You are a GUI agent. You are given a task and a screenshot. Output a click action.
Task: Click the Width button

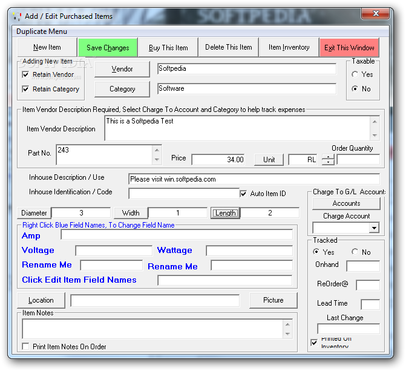[x=131, y=213]
